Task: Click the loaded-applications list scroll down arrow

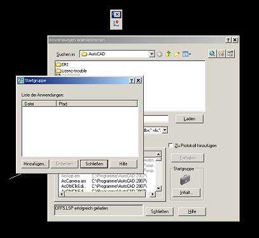Action: pos(158,188)
